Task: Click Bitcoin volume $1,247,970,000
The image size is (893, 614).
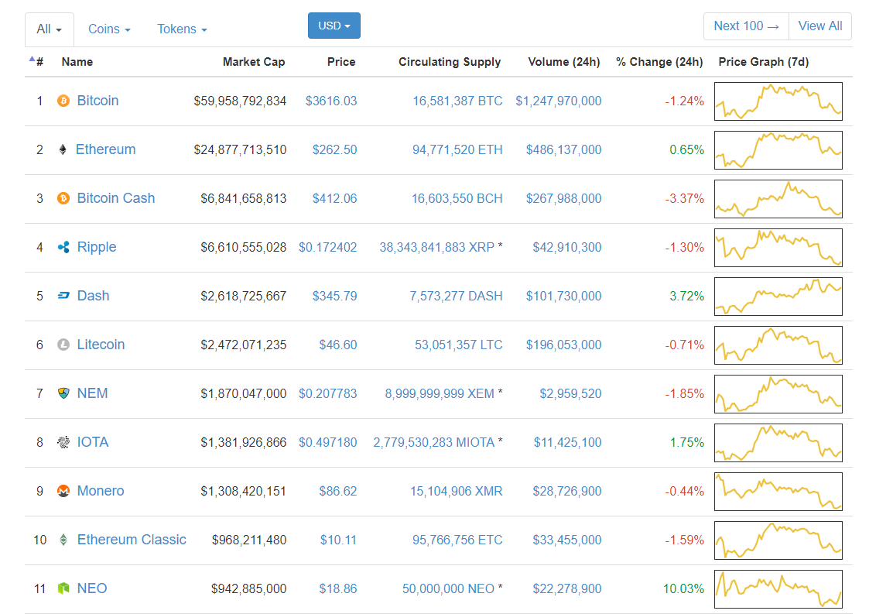Action: tap(559, 101)
